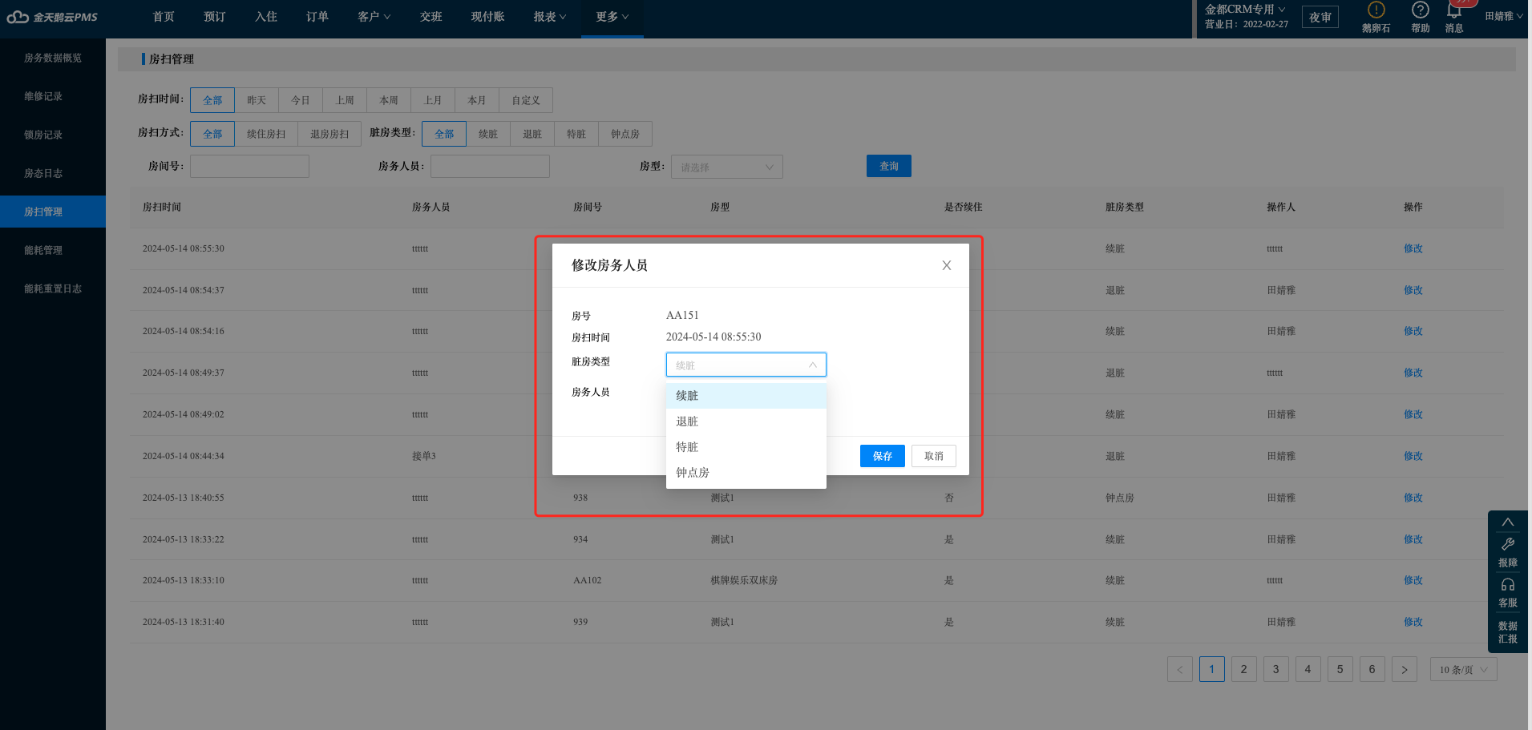The image size is (1532, 730).
Task: Focus the 房务人员 filter input field
Action: click(490, 166)
